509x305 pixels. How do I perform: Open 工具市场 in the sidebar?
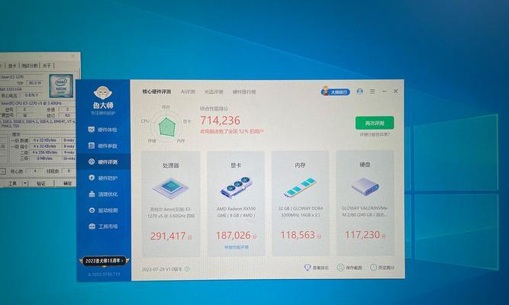click(x=102, y=226)
